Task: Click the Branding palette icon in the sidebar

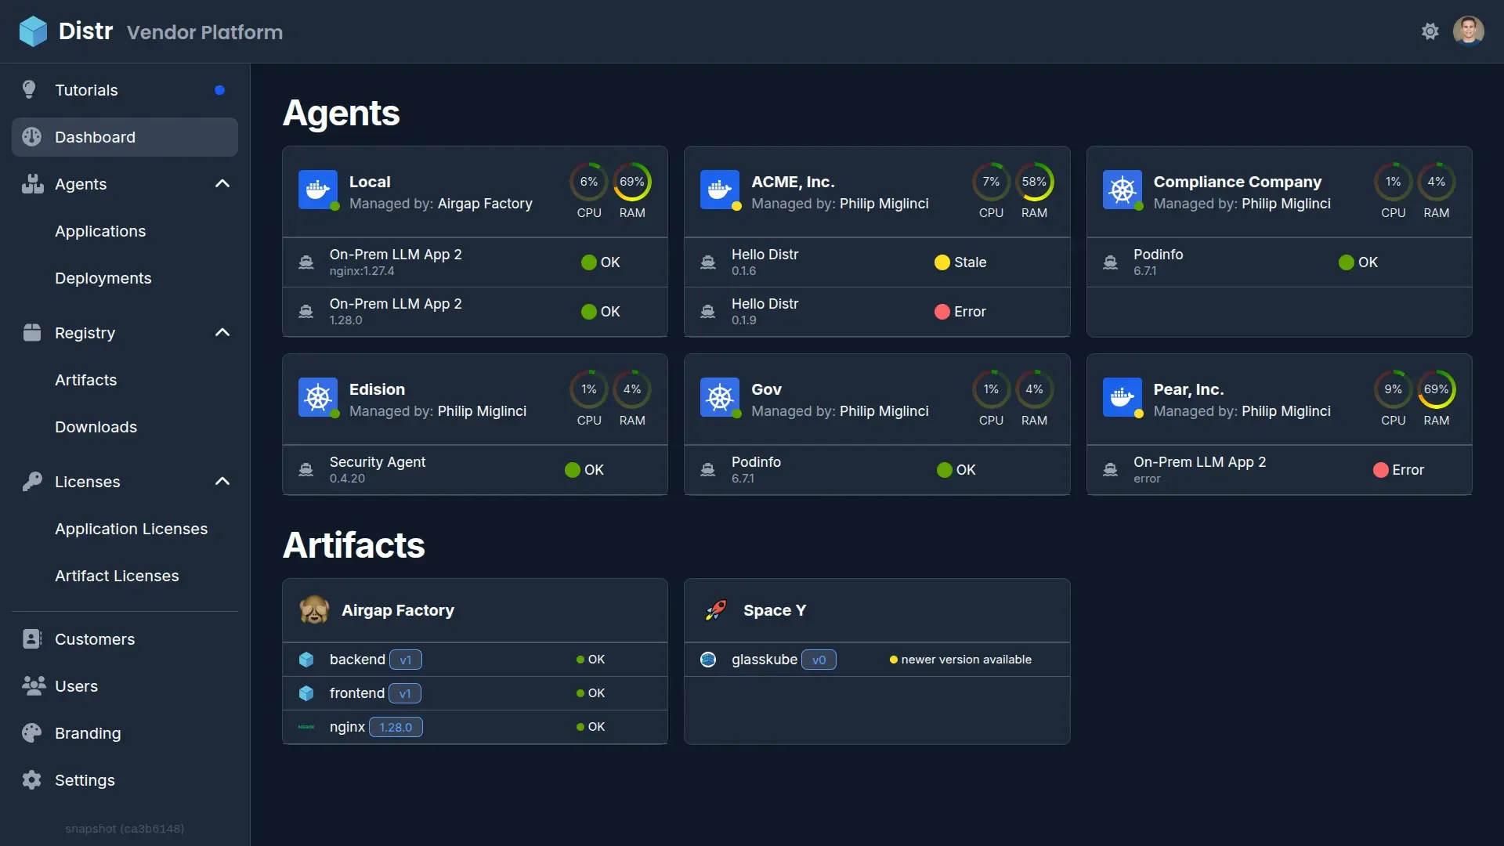Action: pos(31,732)
